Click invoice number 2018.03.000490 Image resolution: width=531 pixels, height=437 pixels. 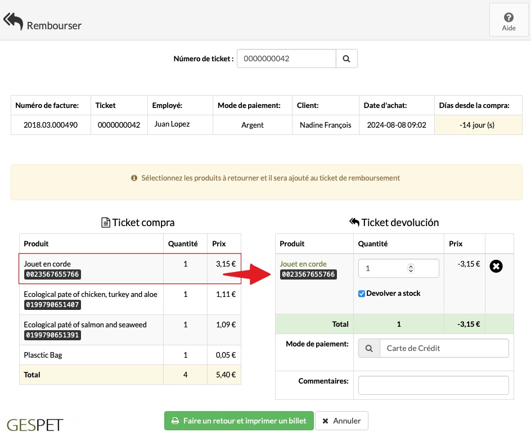click(51, 125)
